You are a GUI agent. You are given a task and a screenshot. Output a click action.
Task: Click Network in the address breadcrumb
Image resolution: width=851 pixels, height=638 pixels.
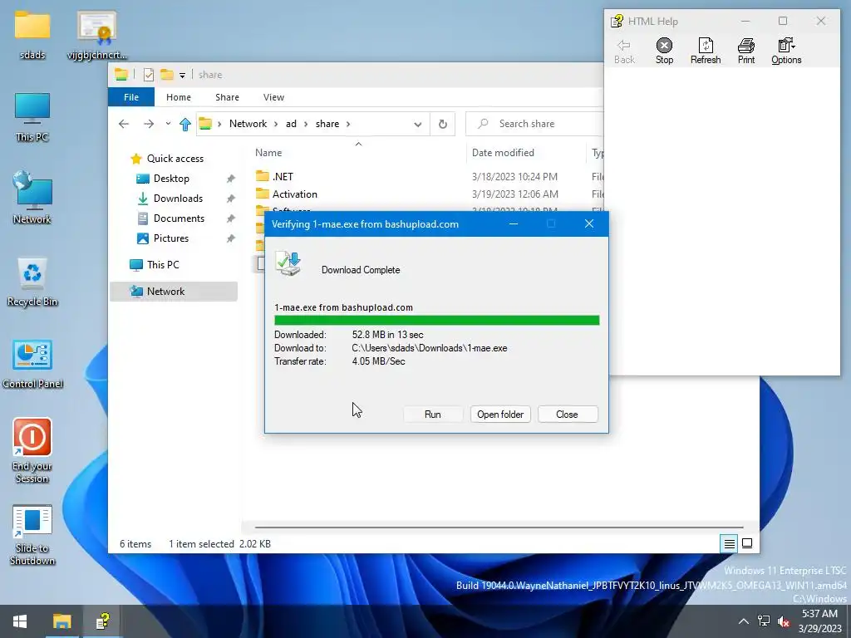(x=248, y=124)
